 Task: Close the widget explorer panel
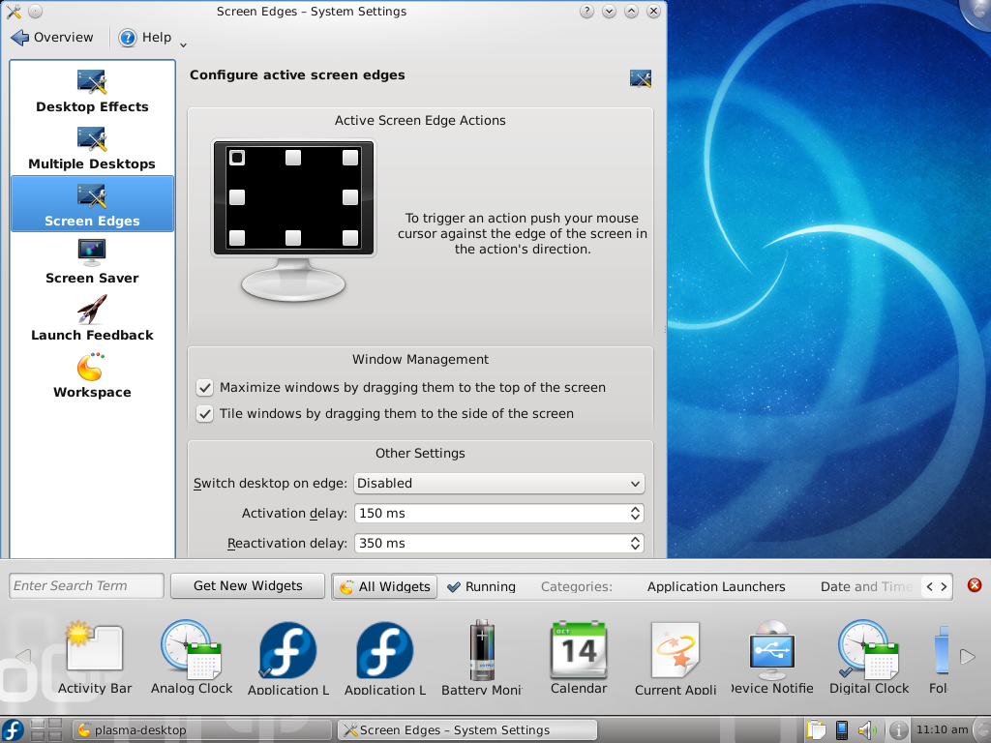(x=975, y=585)
